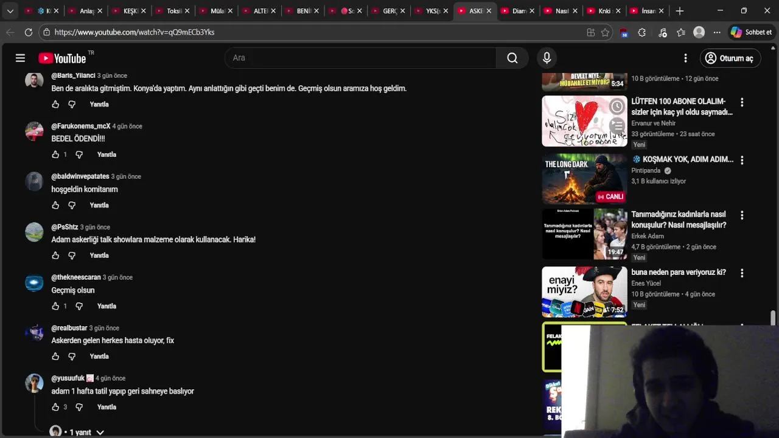The height and width of the screenshot is (438, 779).
Task: Go back with browser back arrow
Action: coord(10,32)
